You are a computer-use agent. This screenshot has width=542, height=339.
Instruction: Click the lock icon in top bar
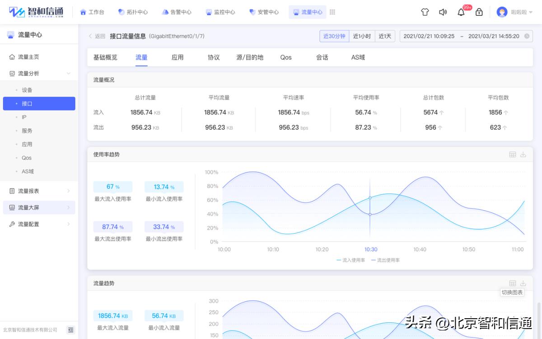pyautogui.click(x=479, y=12)
